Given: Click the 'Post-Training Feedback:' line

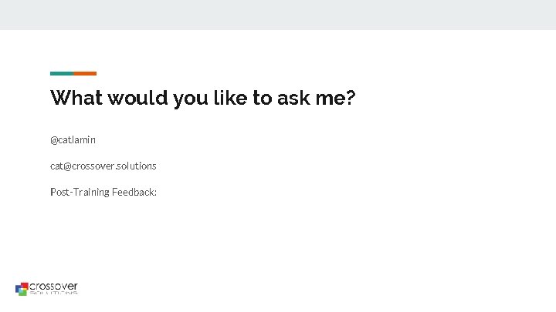Looking at the screenshot, I should 103,191.
